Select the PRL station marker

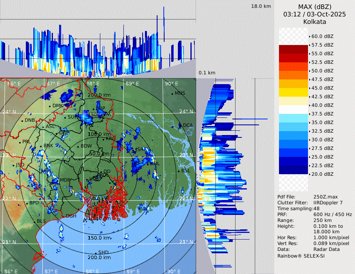pyautogui.click(x=20, y=142)
